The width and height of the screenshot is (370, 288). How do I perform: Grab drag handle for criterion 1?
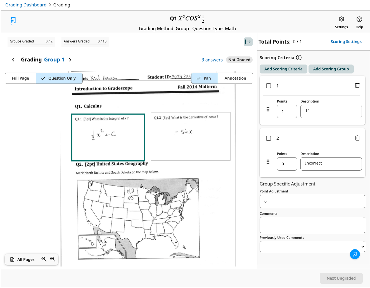[x=268, y=109]
